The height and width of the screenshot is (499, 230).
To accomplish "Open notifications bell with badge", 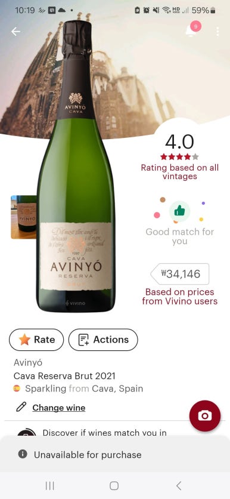I will click(x=192, y=30).
